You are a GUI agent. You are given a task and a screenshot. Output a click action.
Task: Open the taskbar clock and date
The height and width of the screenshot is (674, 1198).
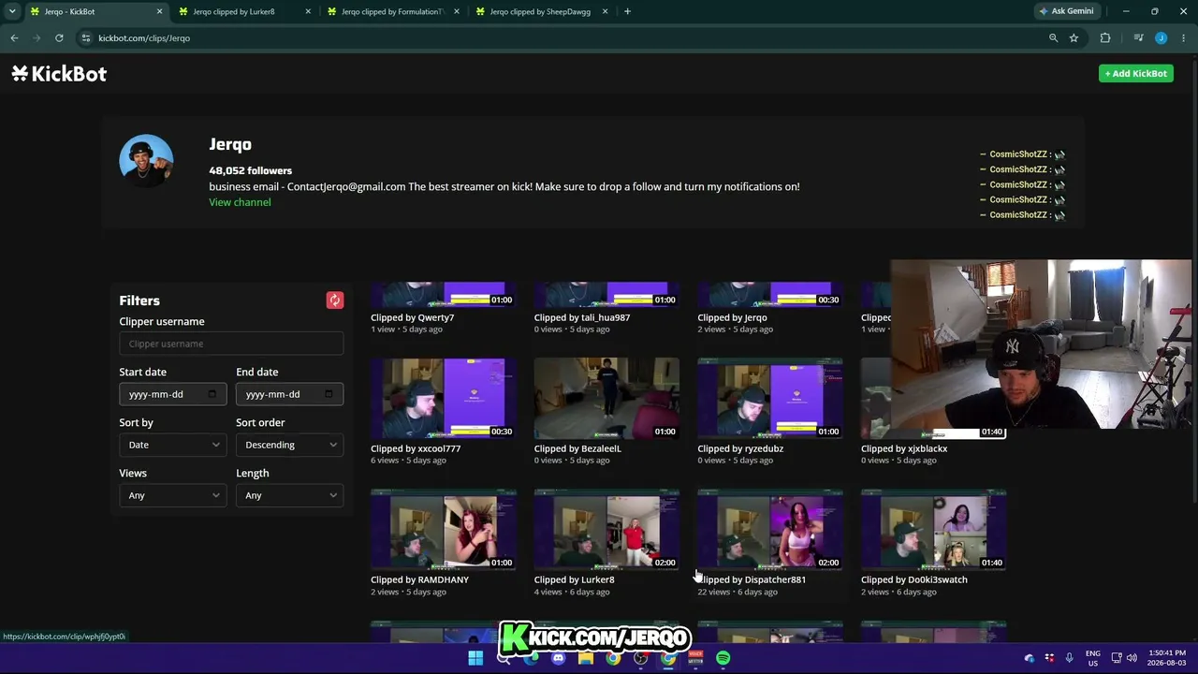pos(1166,658)
